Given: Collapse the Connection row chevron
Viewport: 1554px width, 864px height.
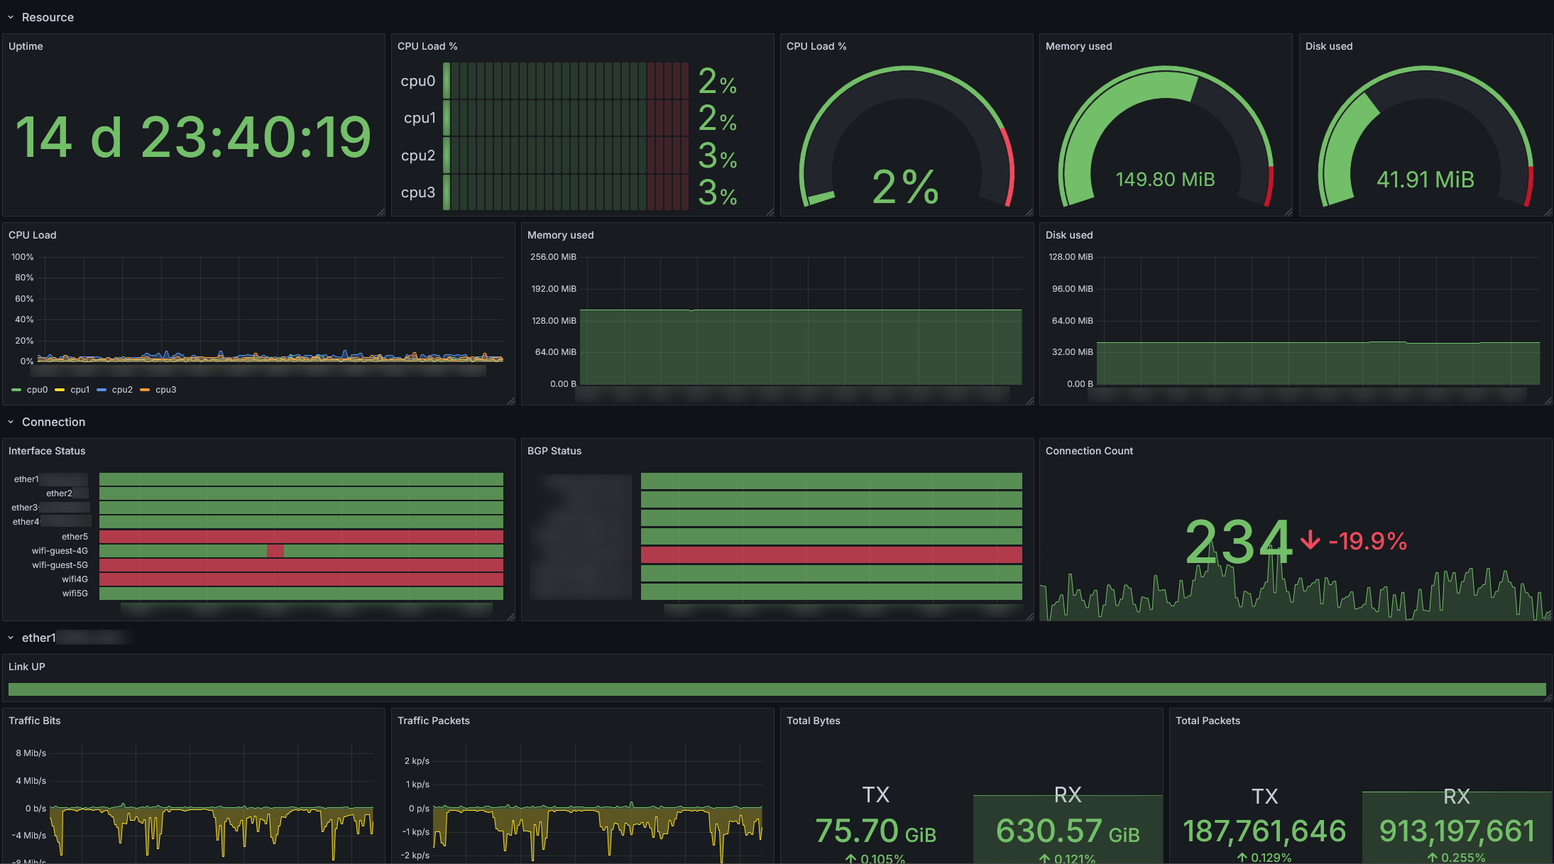Looking at the screenshot, I should point(11,422).
